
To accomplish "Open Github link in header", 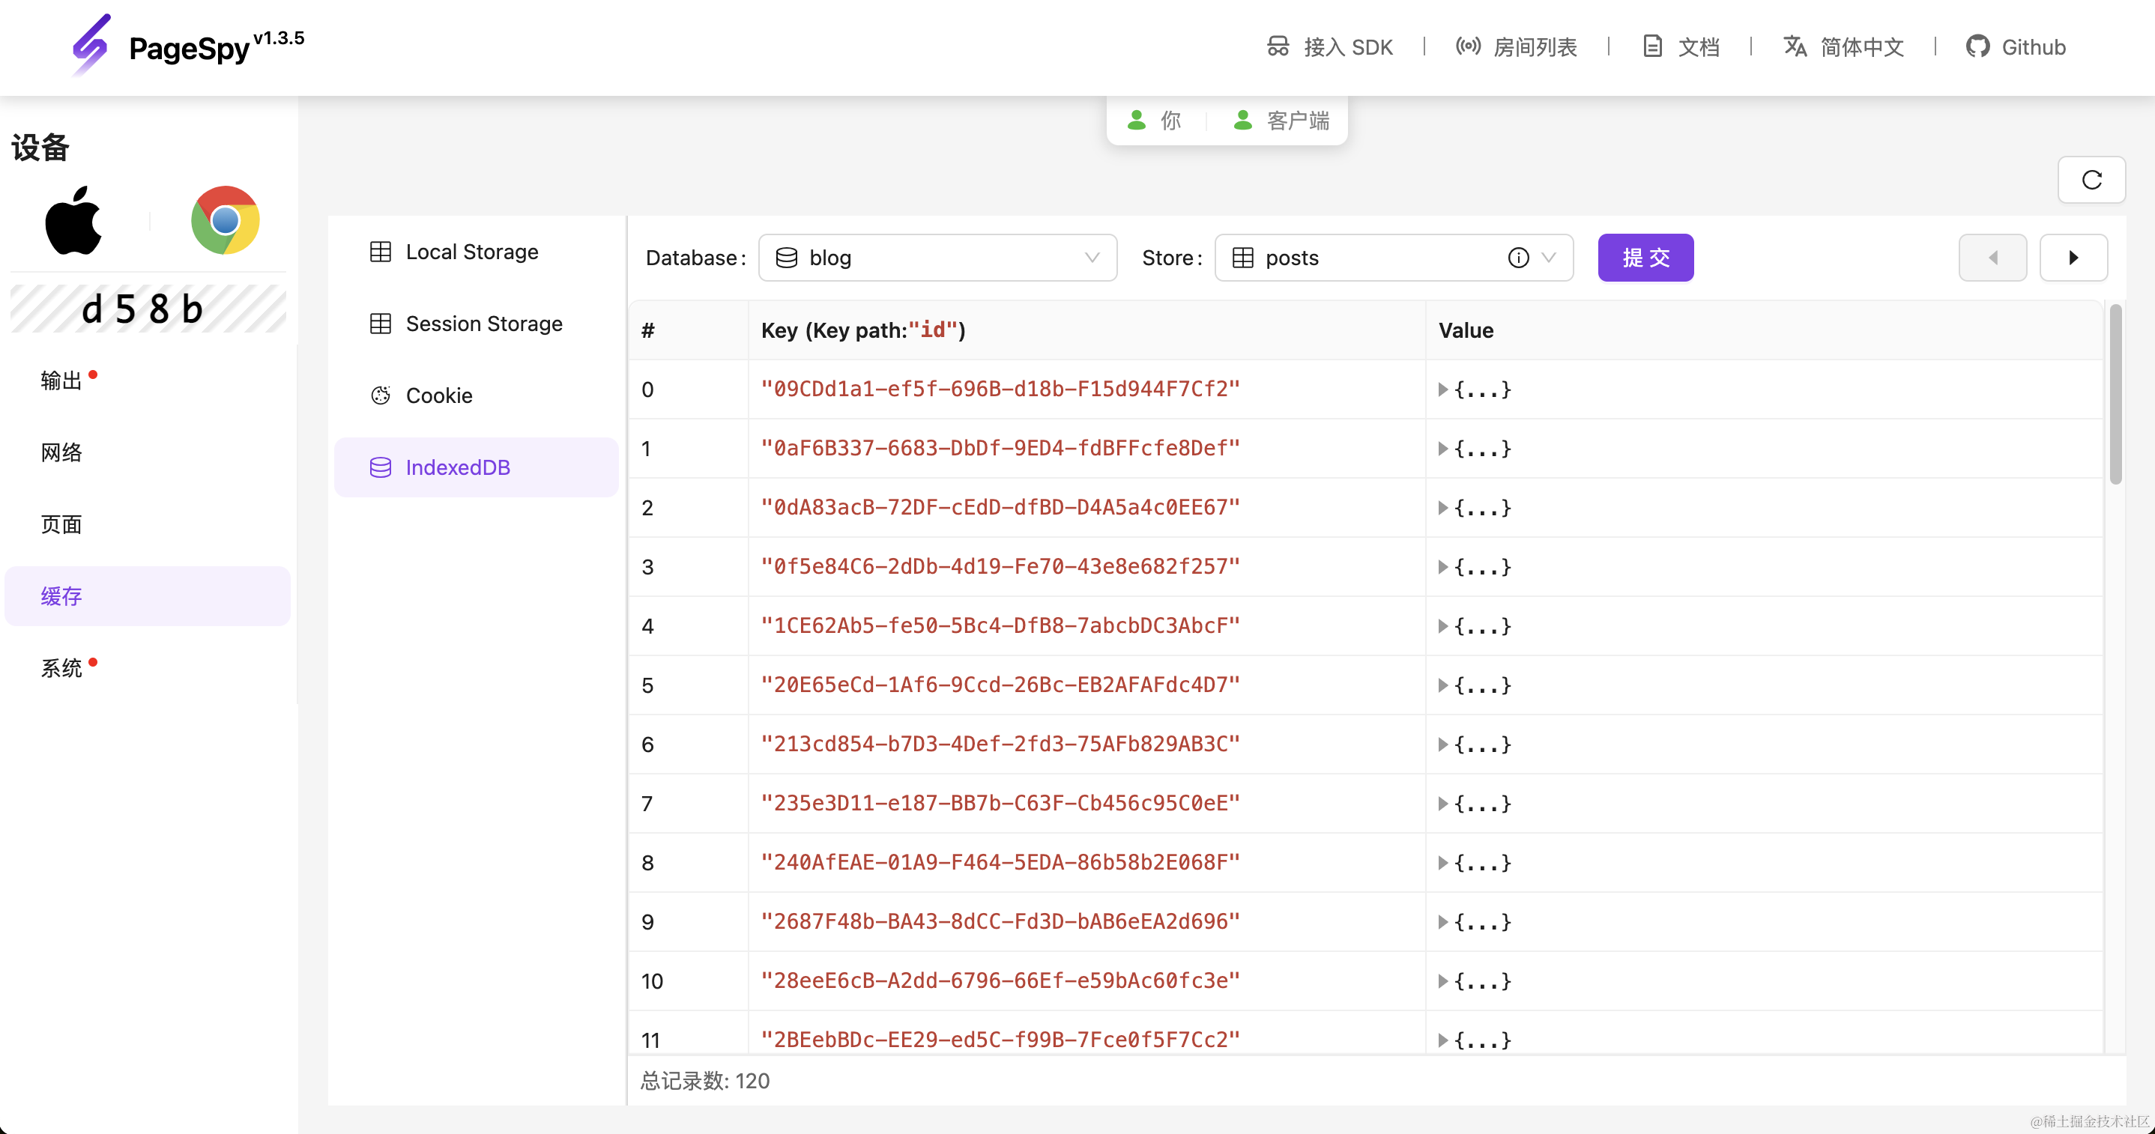I will (x=2016, y=47).
